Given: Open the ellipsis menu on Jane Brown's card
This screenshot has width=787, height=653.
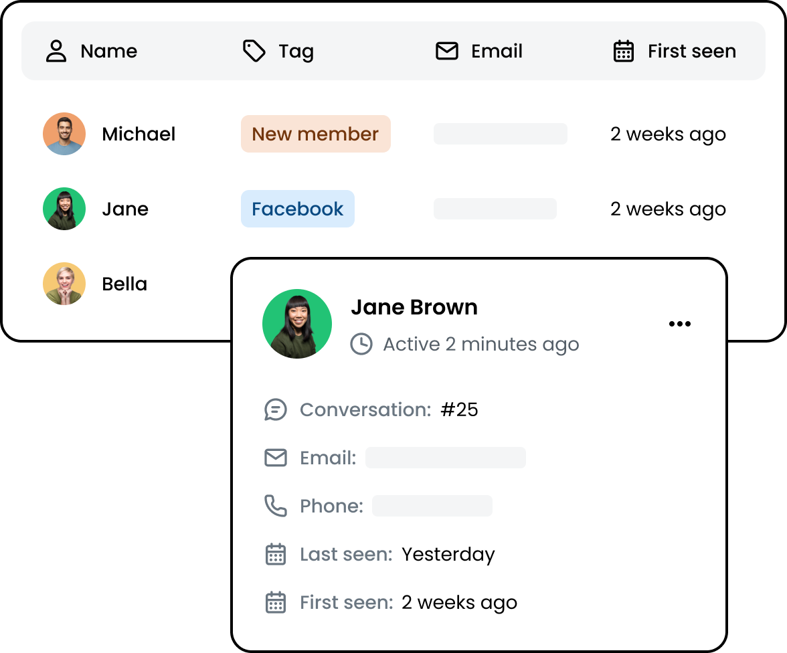Looking at the screenshot, I should point(680,324).
